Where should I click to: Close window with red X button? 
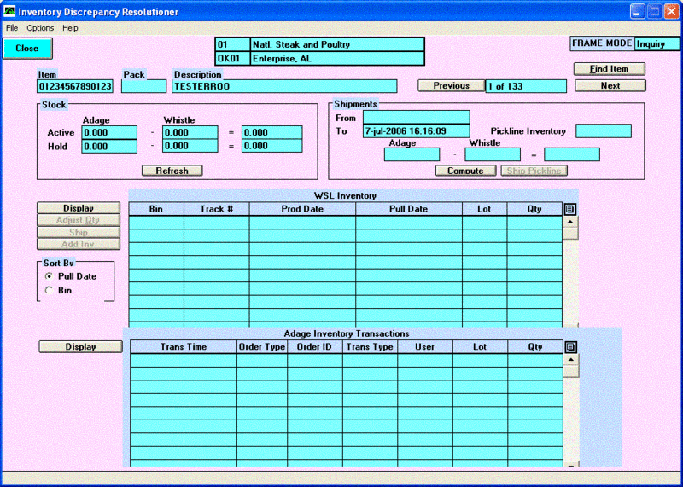pyautogui.click(x=671, y=12)
